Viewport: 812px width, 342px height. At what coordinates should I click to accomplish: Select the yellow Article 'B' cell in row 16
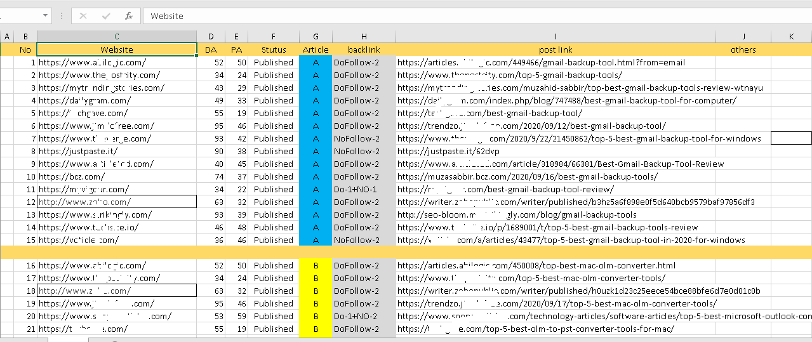coord(316,265)
